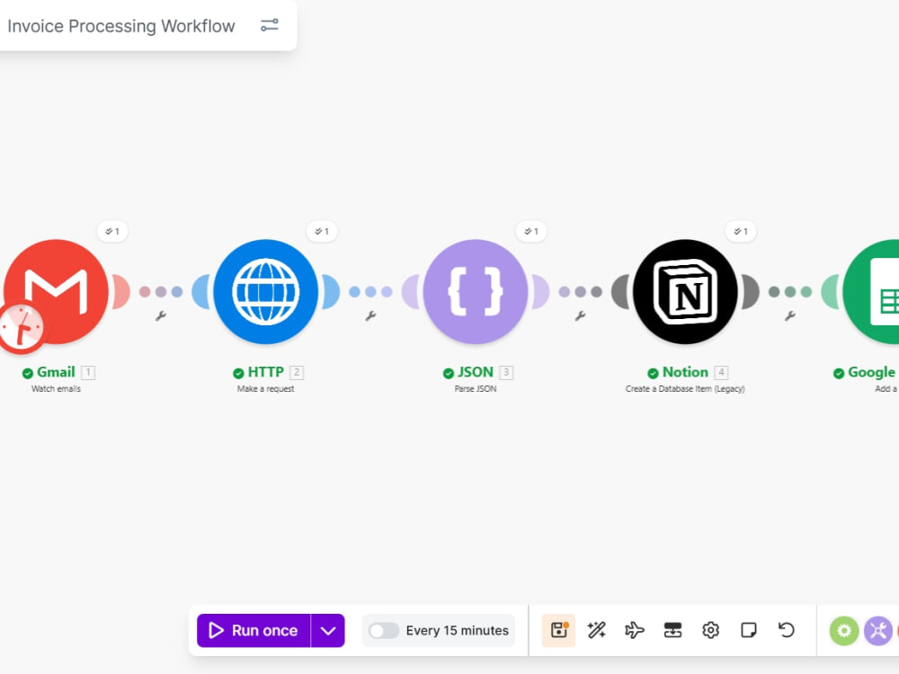Click the airplane explain flow icon
This screenshot has height=674, width=899.
(x=635, y=631)
